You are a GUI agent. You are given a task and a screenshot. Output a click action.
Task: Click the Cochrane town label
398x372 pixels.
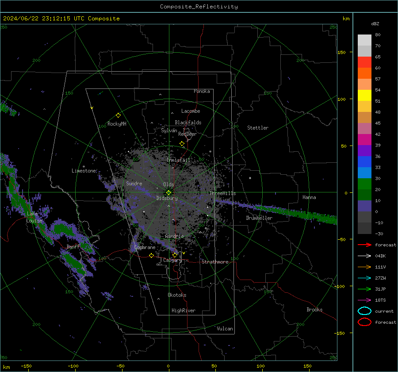145,247
